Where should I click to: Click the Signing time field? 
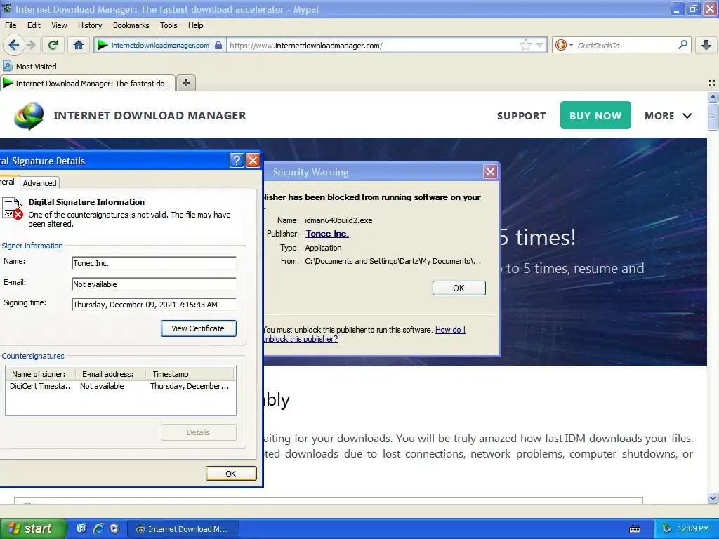point(154,305)
